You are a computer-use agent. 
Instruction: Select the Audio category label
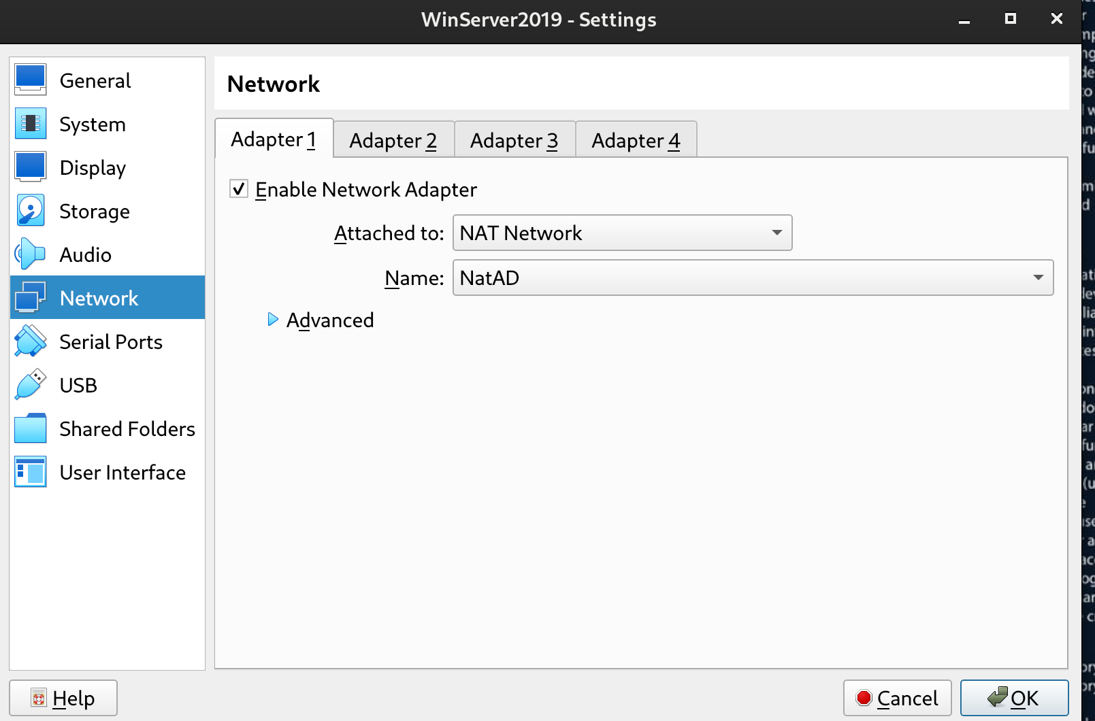tap(86, 255)
